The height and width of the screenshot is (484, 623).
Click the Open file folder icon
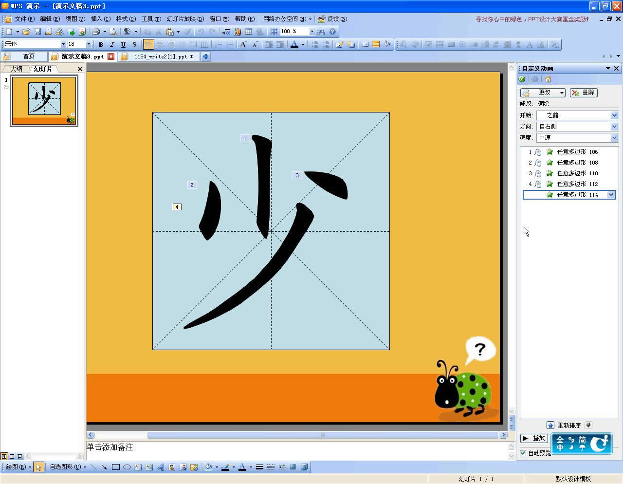(x=26, y=32)
